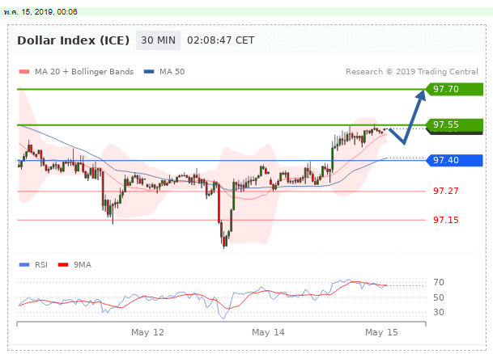Click the 97.15 support level label
The width and height of the screenshot is (493, 354).
point(446,220)
